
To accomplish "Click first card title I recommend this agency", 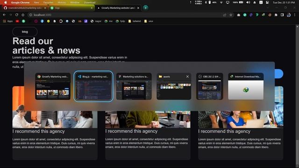I will click(x=38, y=131).
